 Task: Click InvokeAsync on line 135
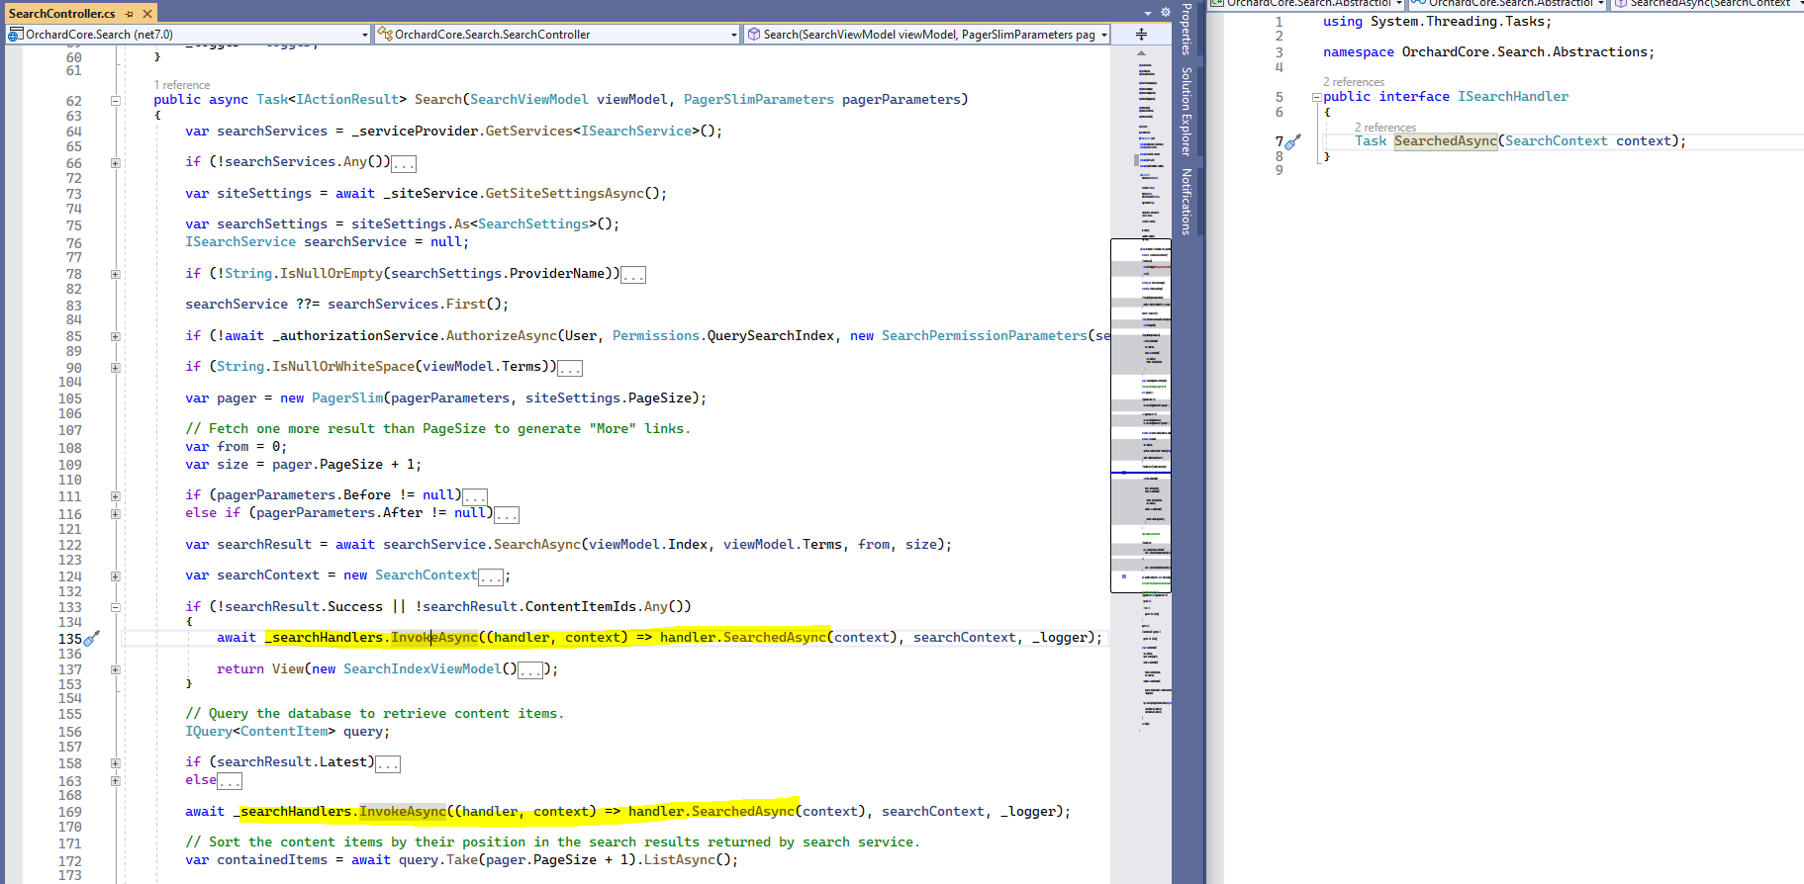coord(434,638)
